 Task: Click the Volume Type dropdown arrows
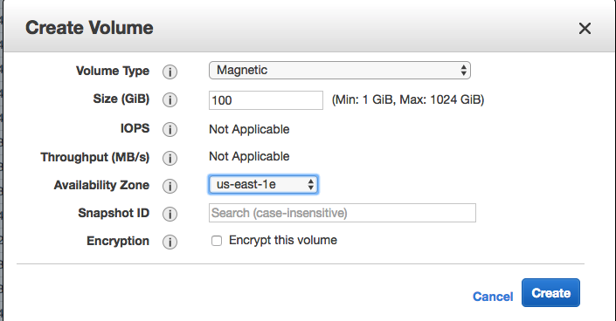point(464,71)
